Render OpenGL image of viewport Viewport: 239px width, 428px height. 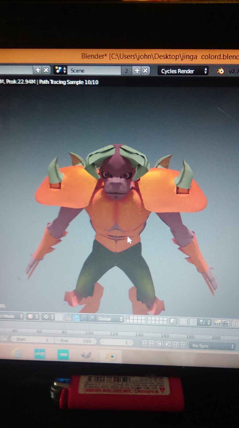click(x=217, y=323)
